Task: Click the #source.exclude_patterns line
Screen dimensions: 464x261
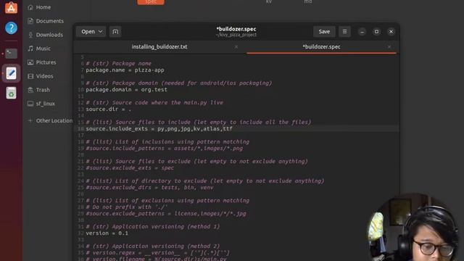Action: 166,214
